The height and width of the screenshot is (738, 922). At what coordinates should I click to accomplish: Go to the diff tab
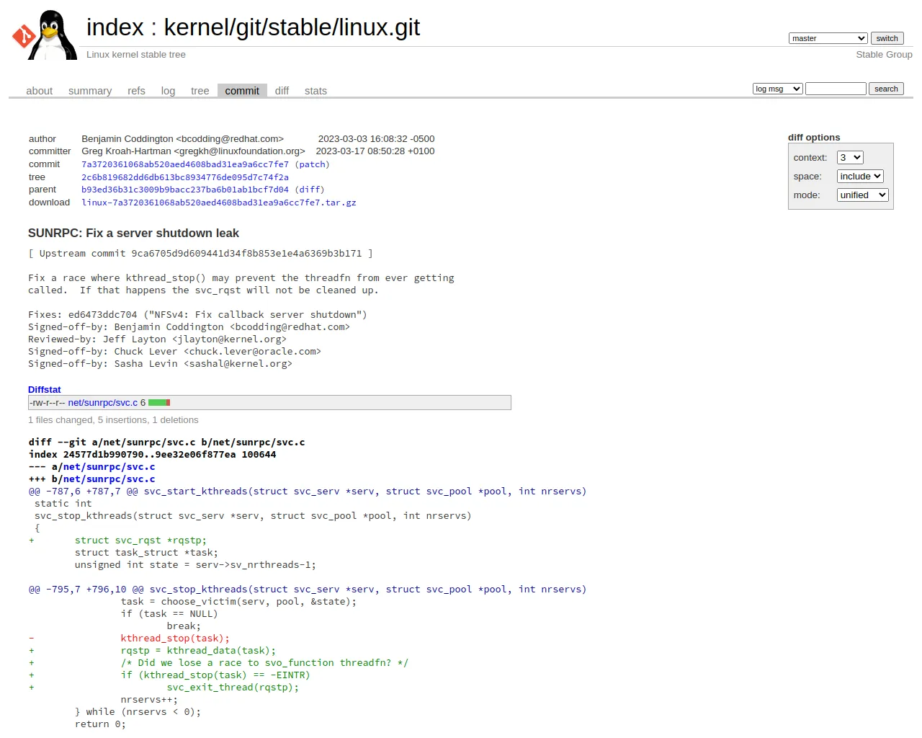tap(282, 91)
